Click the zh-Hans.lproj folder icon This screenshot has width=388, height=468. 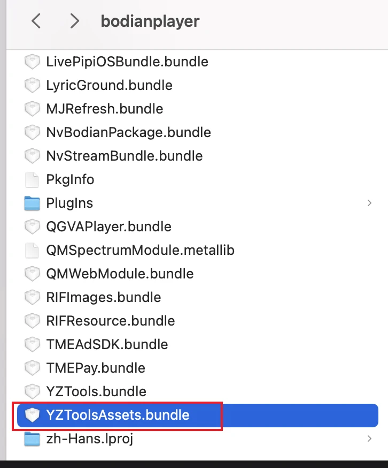33,439
